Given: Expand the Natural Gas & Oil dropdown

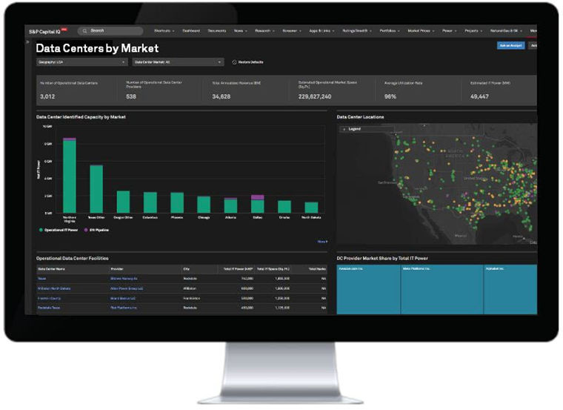Looking at the screenshot, I should pos(506,31).
